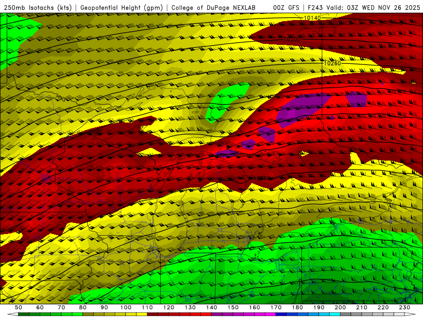The image size is (423, 317).
Task: Click the 10500 height contour label
Action: [262, 178]
